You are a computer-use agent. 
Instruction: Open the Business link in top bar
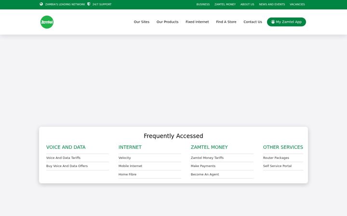(x=203, y=4)
